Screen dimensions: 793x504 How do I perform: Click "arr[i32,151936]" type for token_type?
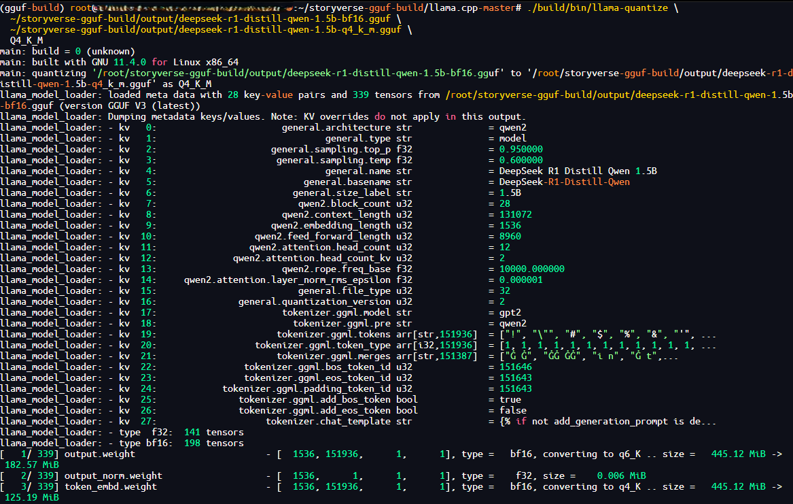pos(437,345)
